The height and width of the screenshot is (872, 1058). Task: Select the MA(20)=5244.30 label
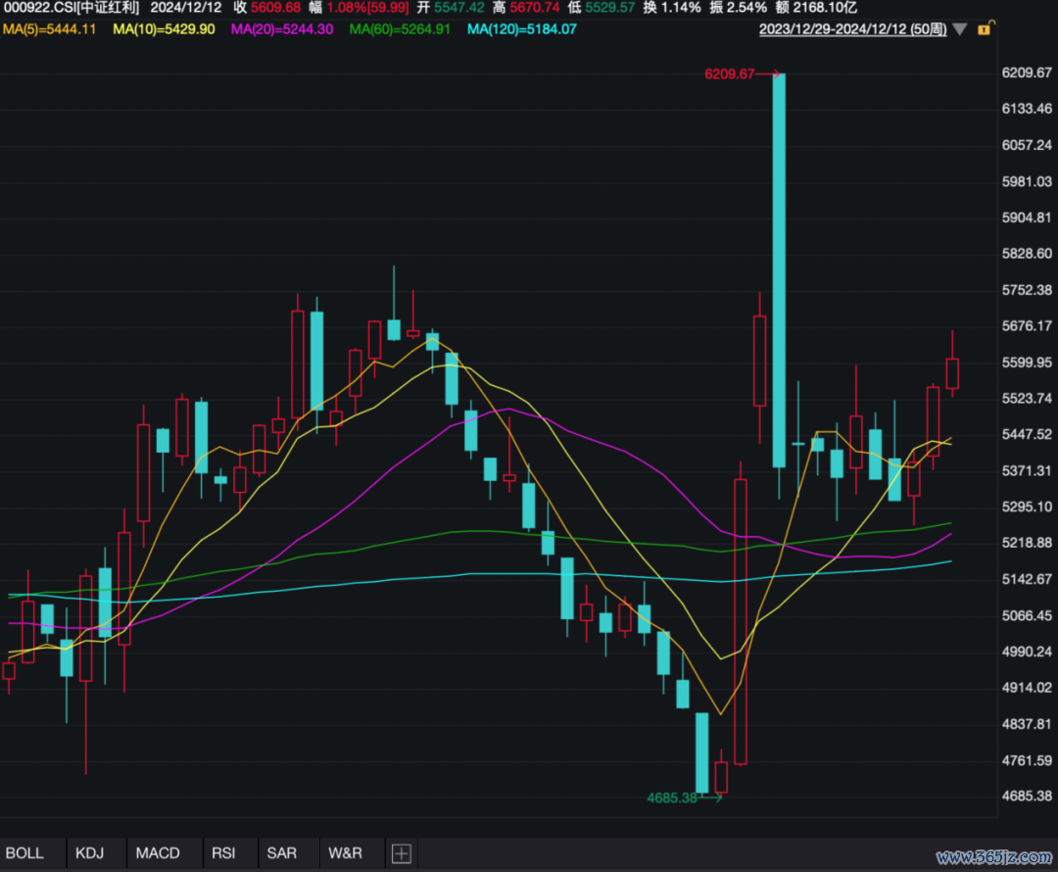tap(282, 29)
